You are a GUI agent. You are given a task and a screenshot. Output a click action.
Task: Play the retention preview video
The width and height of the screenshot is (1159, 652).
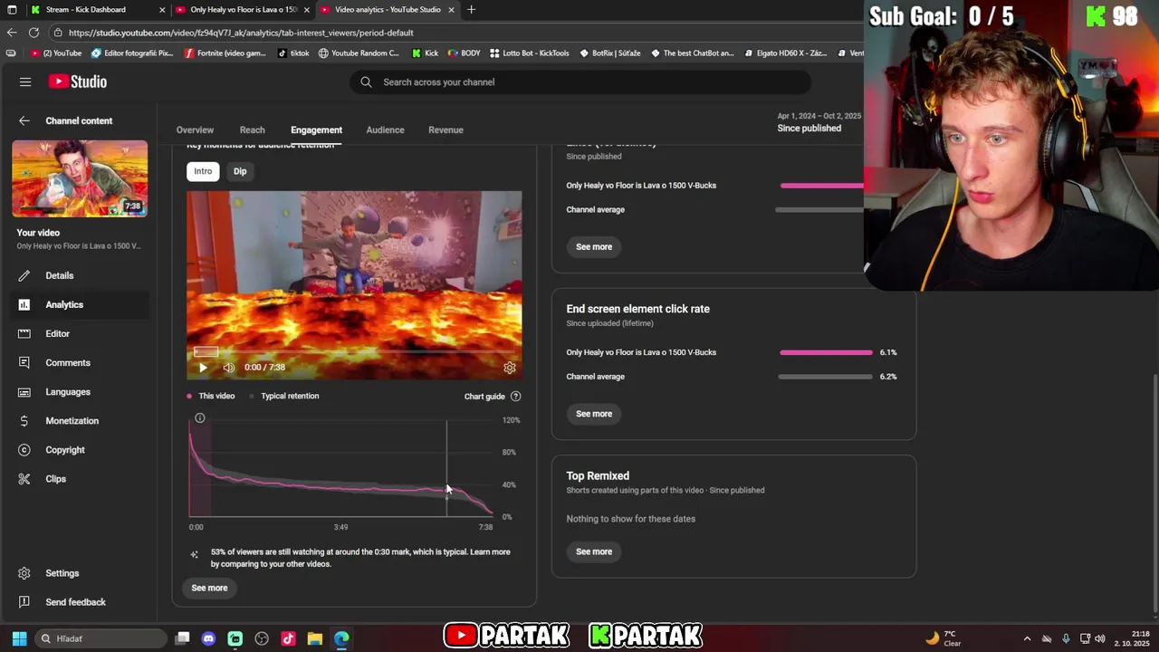tap(203, 368)
